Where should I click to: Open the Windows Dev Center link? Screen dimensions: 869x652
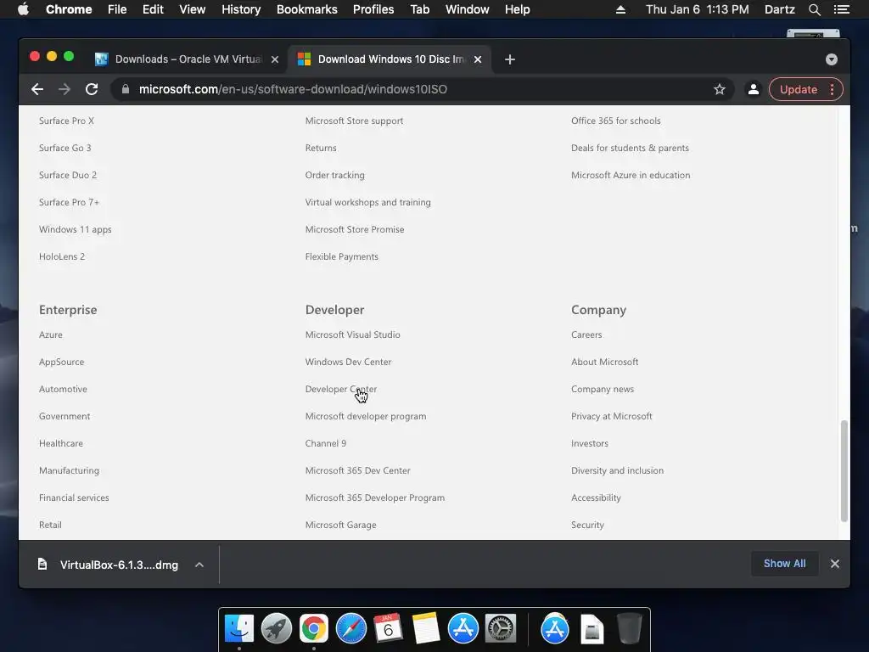click(x=348, y=362)
